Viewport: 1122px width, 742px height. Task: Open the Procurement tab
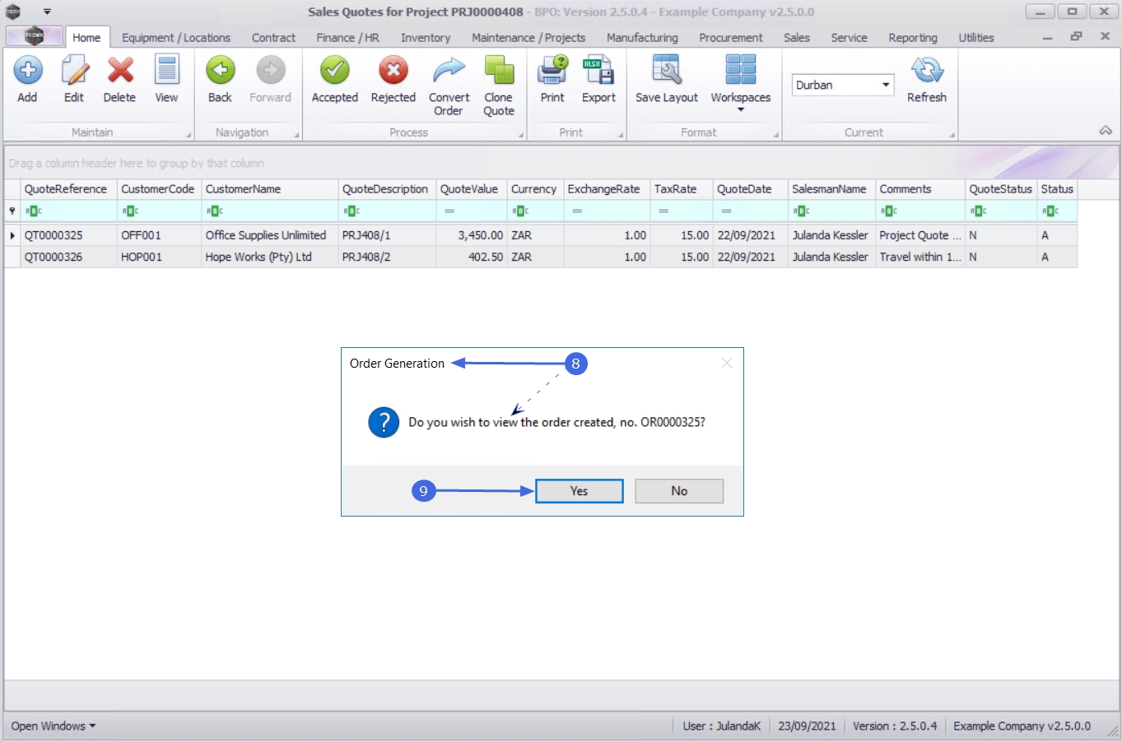[x=731, y=38]
